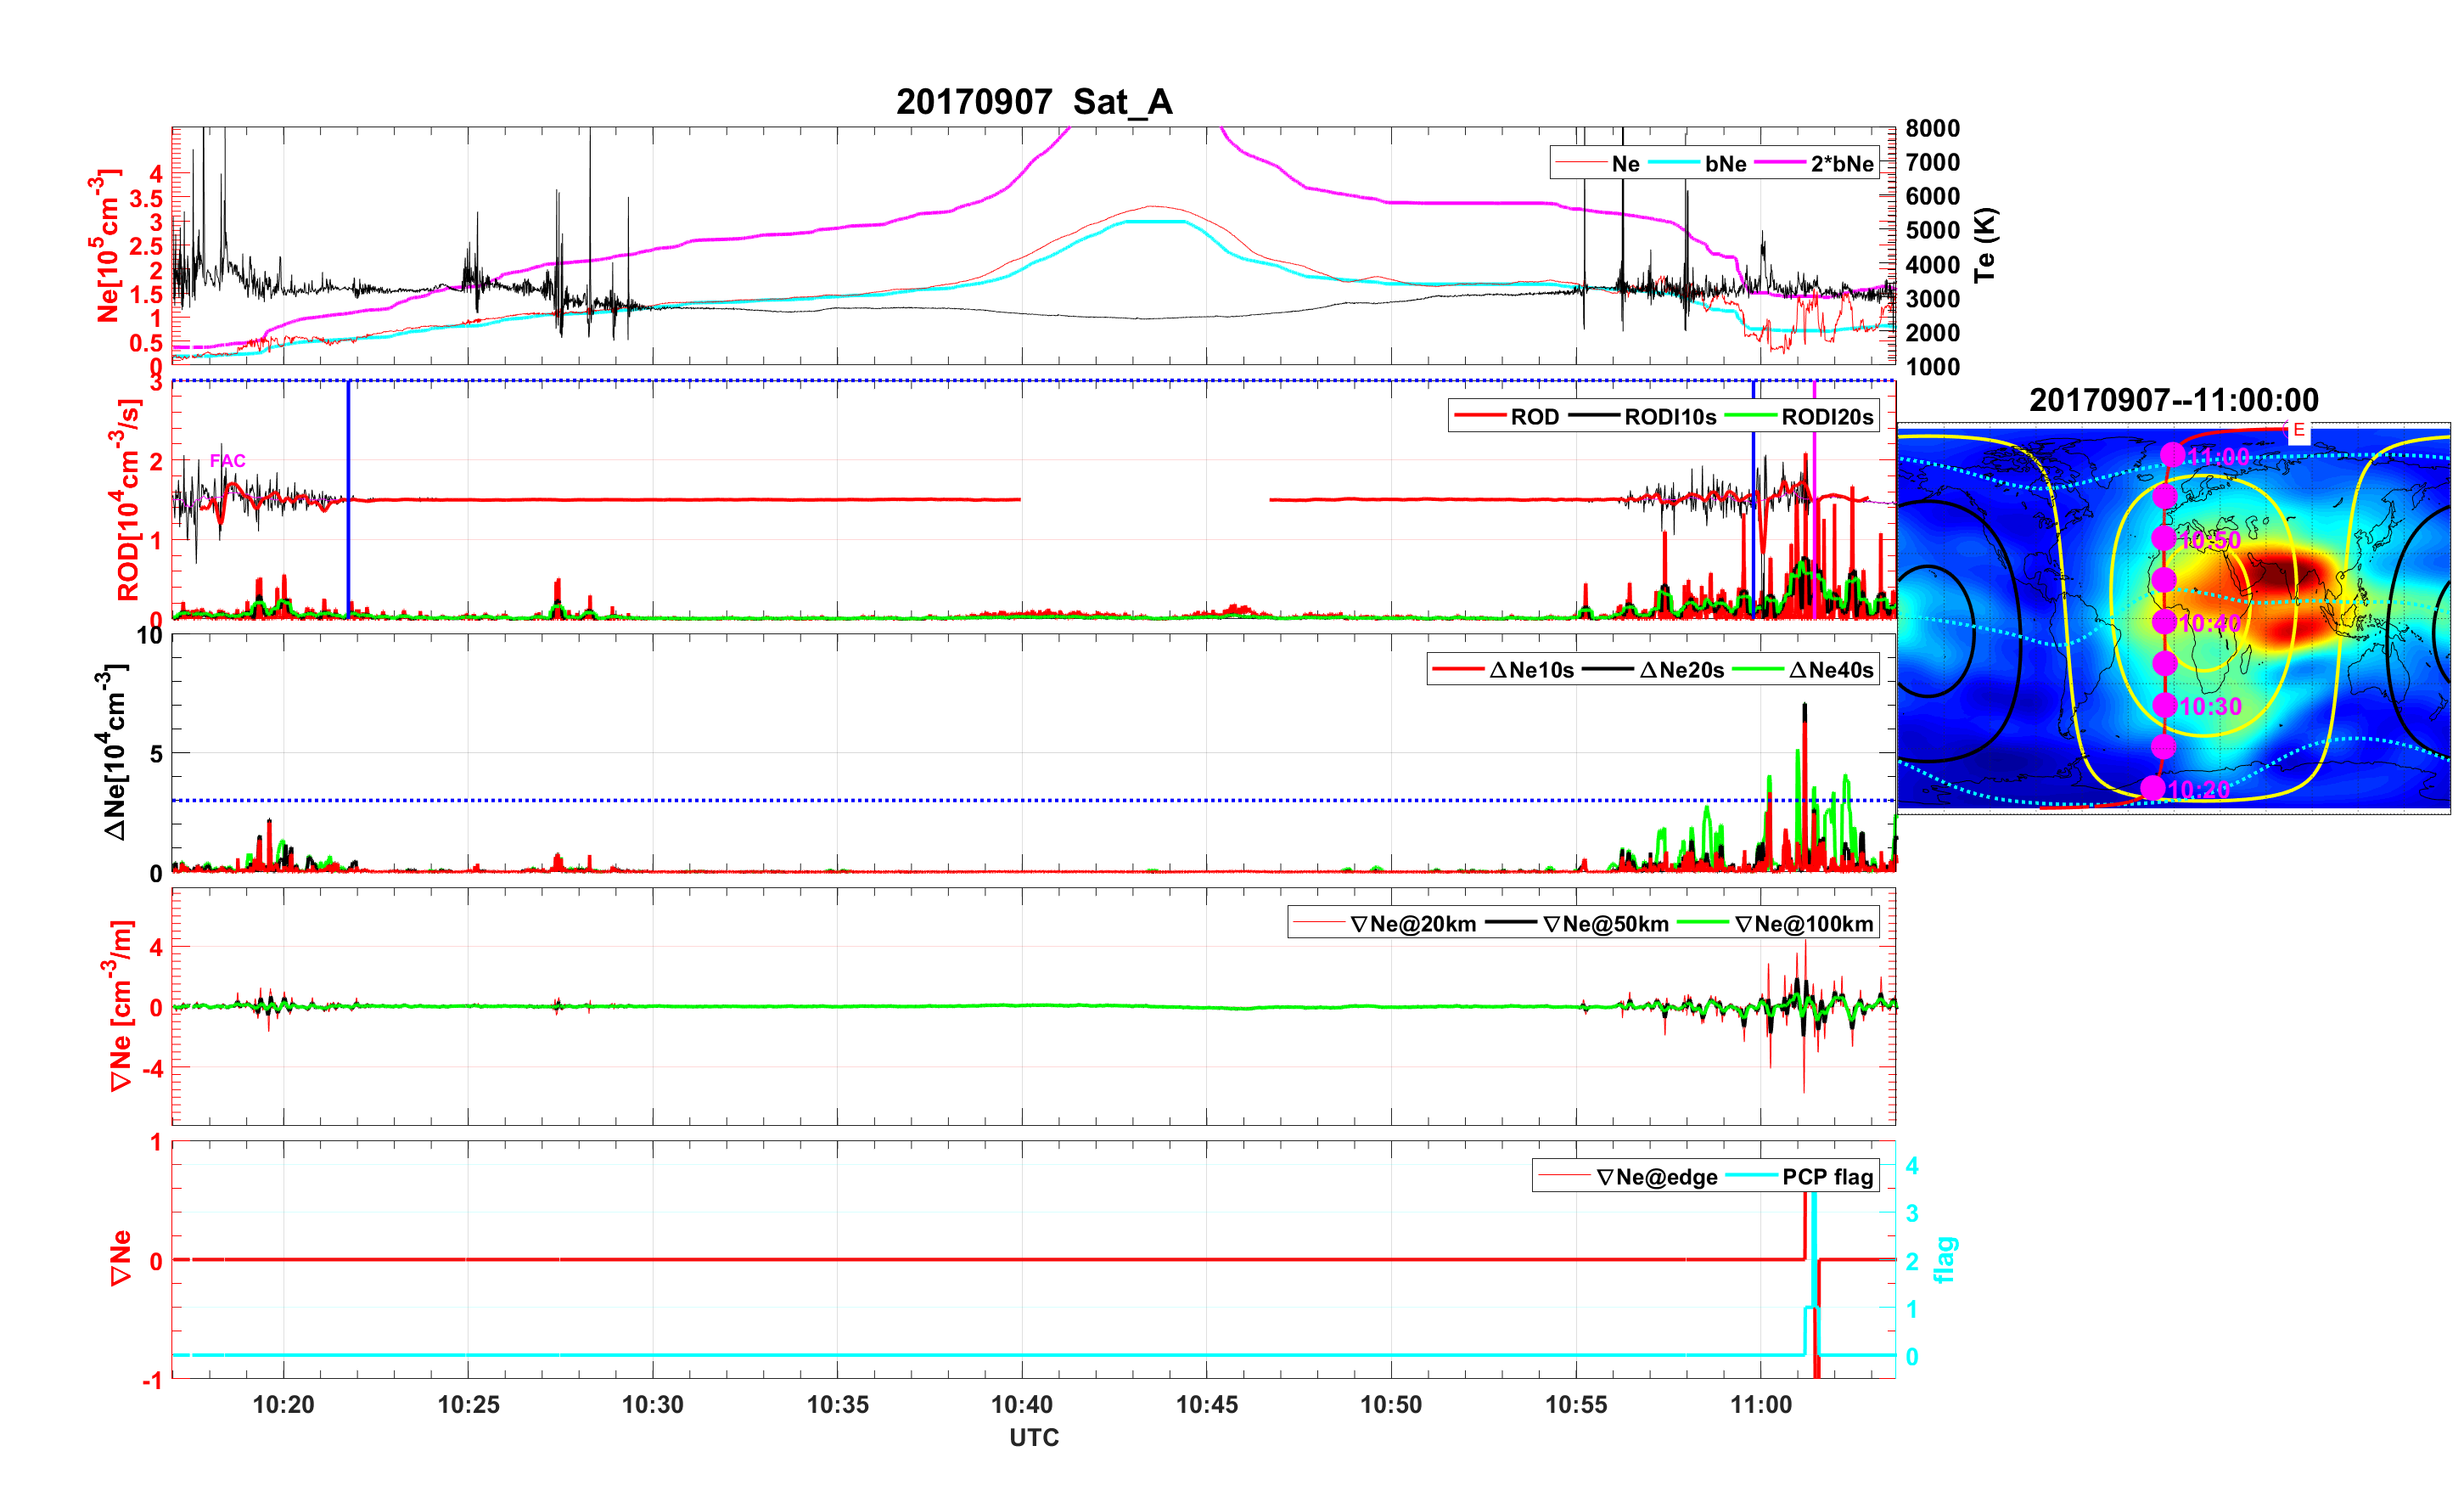This screenshot has width=2464, height=1491.
Task: Click the magenta 10:50 dot on map track
Action: tap(2164, 538)
